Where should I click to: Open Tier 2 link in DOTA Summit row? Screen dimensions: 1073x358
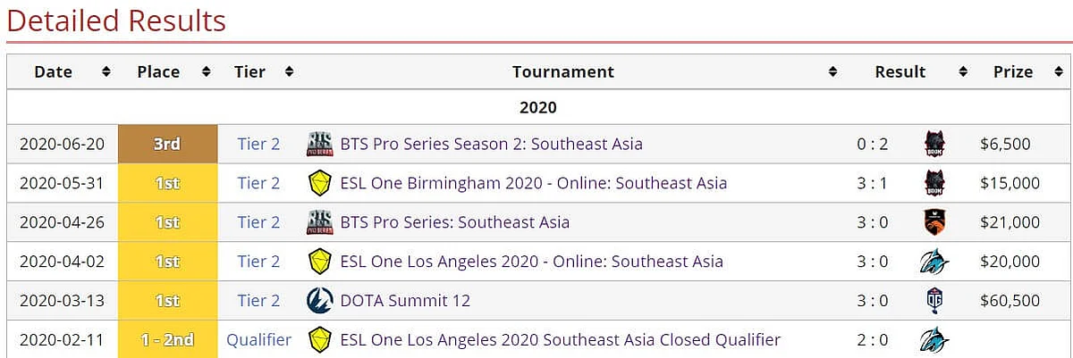coord(258,301)
